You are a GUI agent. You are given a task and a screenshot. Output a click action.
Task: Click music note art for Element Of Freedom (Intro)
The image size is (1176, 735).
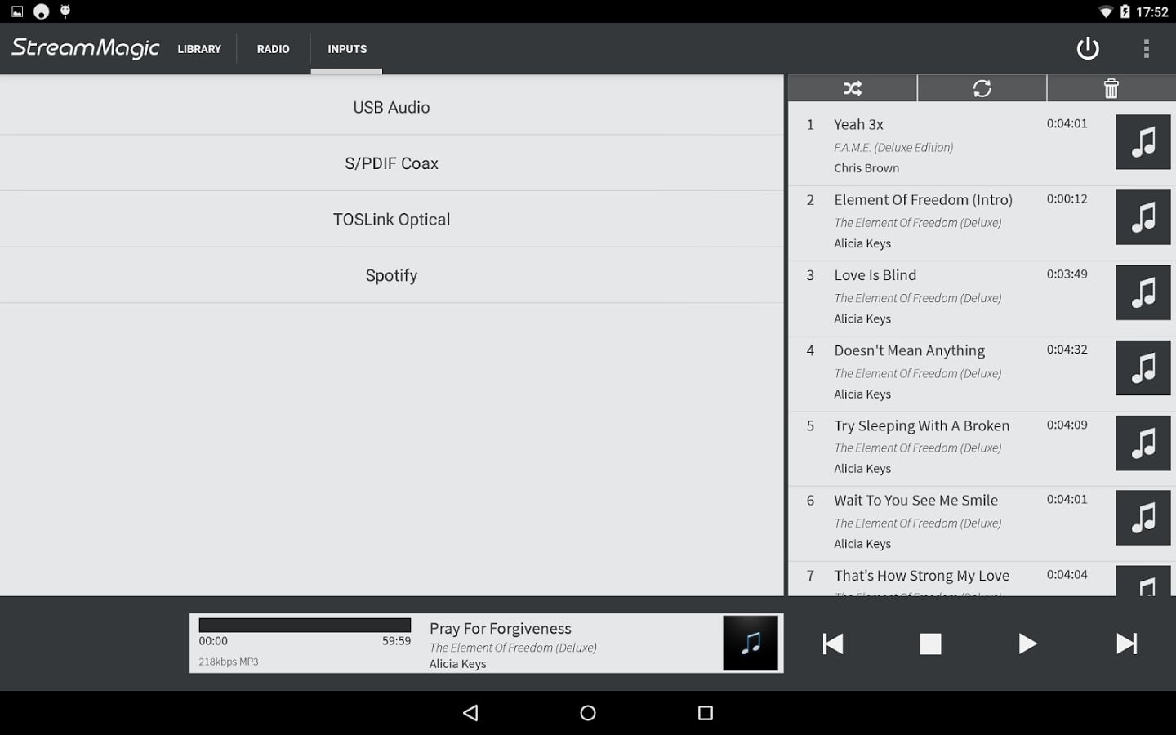(x=1143, y=217)
